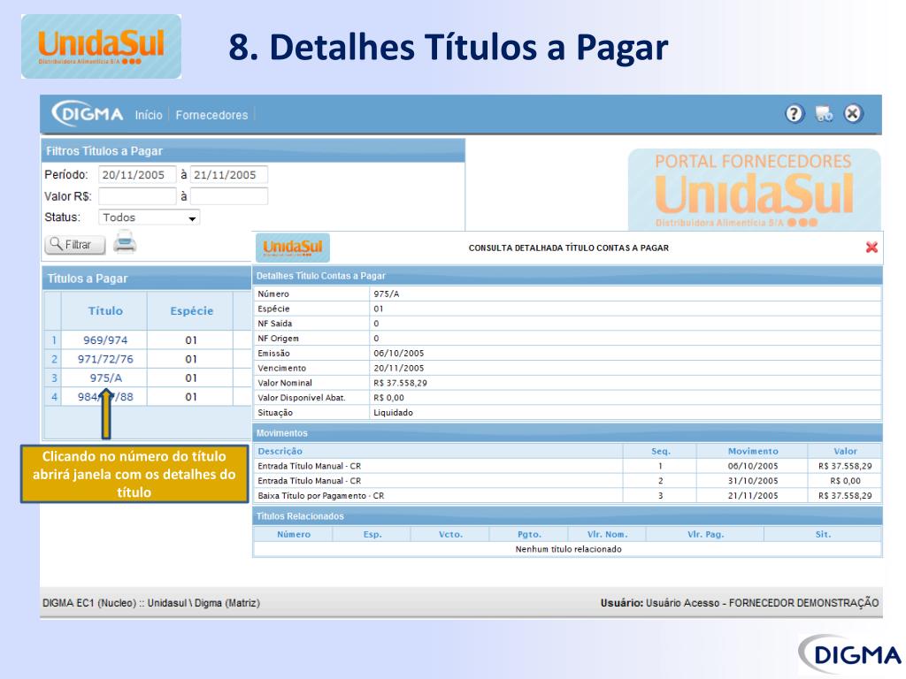The image size is (906, 679).
Task: Click the Valor Nominal value R$ 37.558,29
Action: (x=401, y=383)
